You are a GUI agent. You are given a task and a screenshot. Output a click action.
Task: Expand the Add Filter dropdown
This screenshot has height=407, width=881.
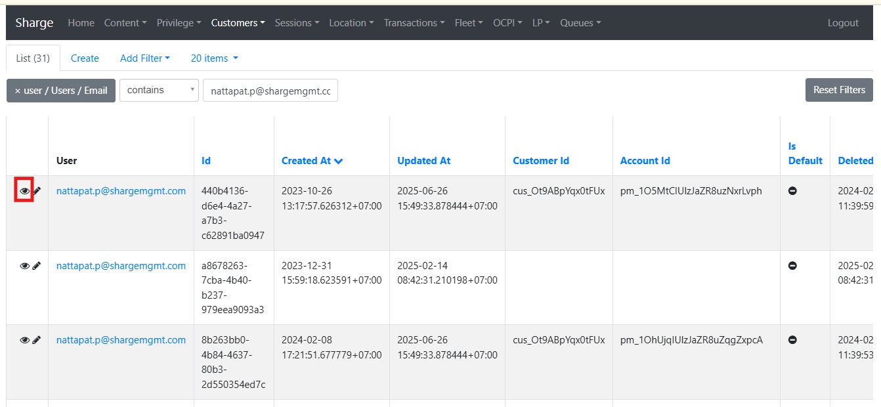[x=144, y=58]
